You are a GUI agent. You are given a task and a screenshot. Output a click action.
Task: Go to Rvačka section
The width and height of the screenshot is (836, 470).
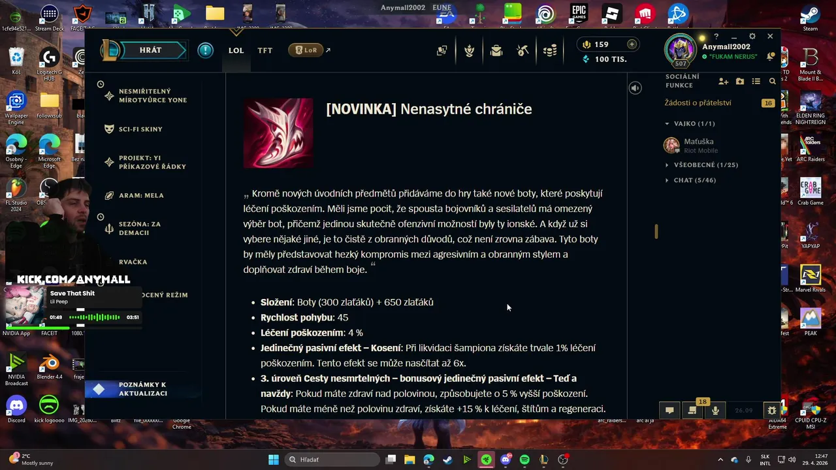click(x=133, y=262)
